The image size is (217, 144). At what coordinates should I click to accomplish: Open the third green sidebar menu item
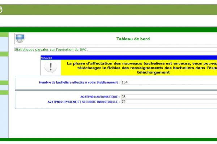4,82
